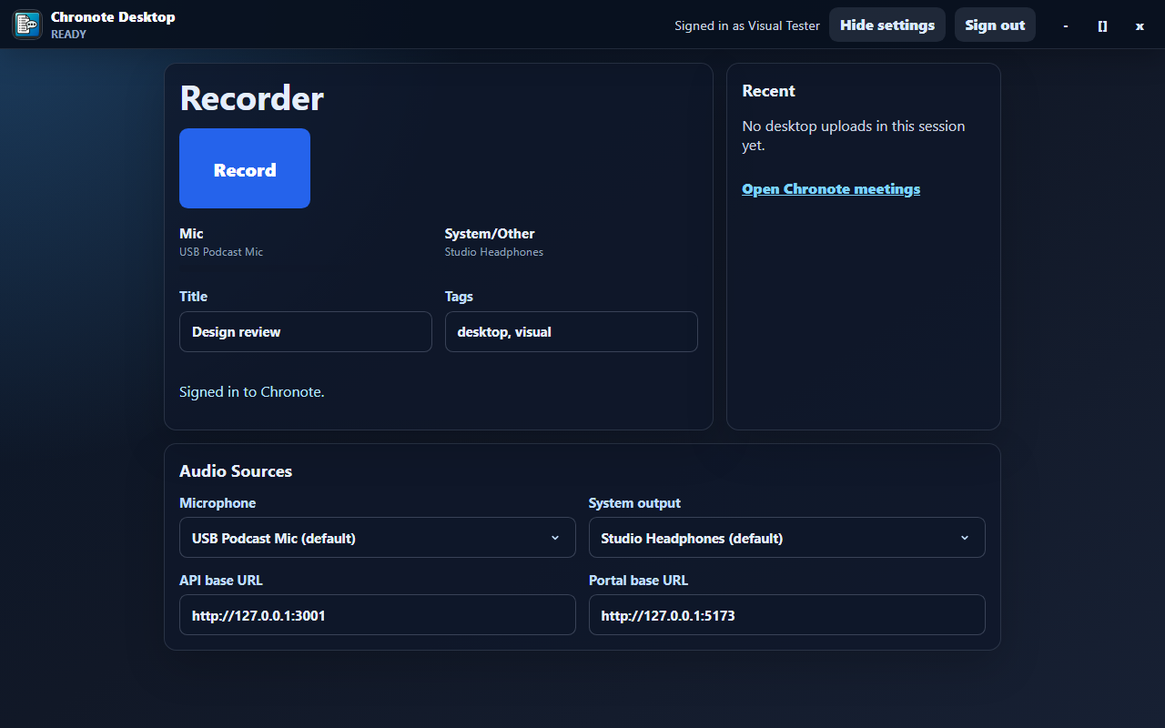Click the 'Signed in to Chronote.' status
Screen dimensions: 1165x728
(x=252, y=392)
